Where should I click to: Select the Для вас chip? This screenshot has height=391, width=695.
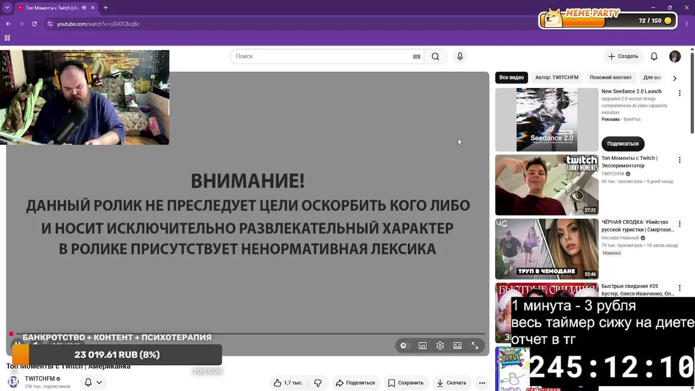tap(653, 78)
